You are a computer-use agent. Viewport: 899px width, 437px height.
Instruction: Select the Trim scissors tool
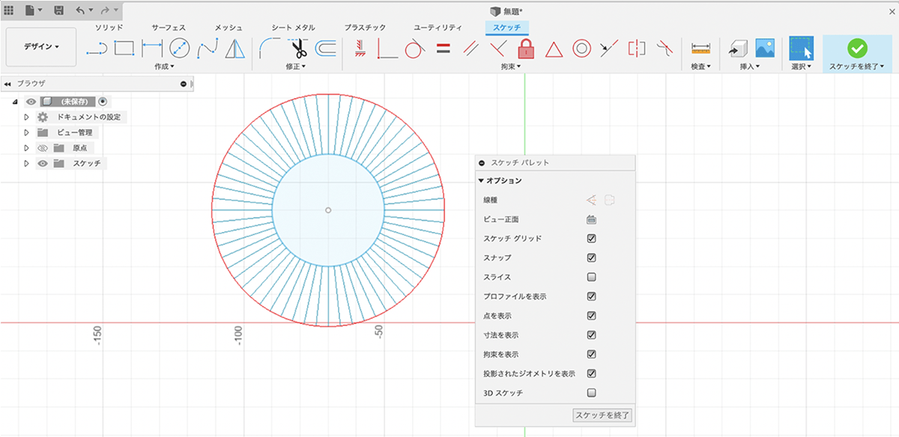pyautogui.click(x=298, y=49)
